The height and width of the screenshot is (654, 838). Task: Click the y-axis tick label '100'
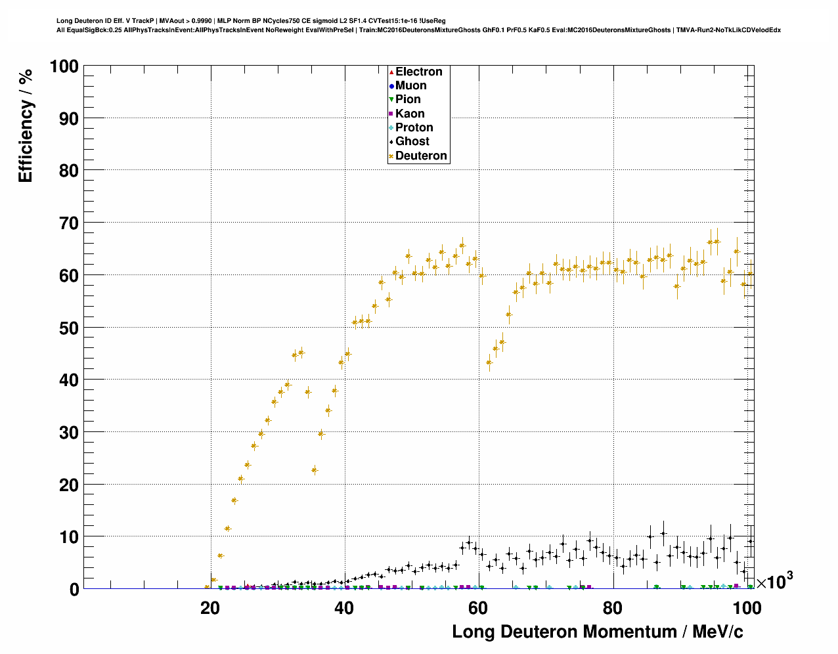tap(64, 66)
